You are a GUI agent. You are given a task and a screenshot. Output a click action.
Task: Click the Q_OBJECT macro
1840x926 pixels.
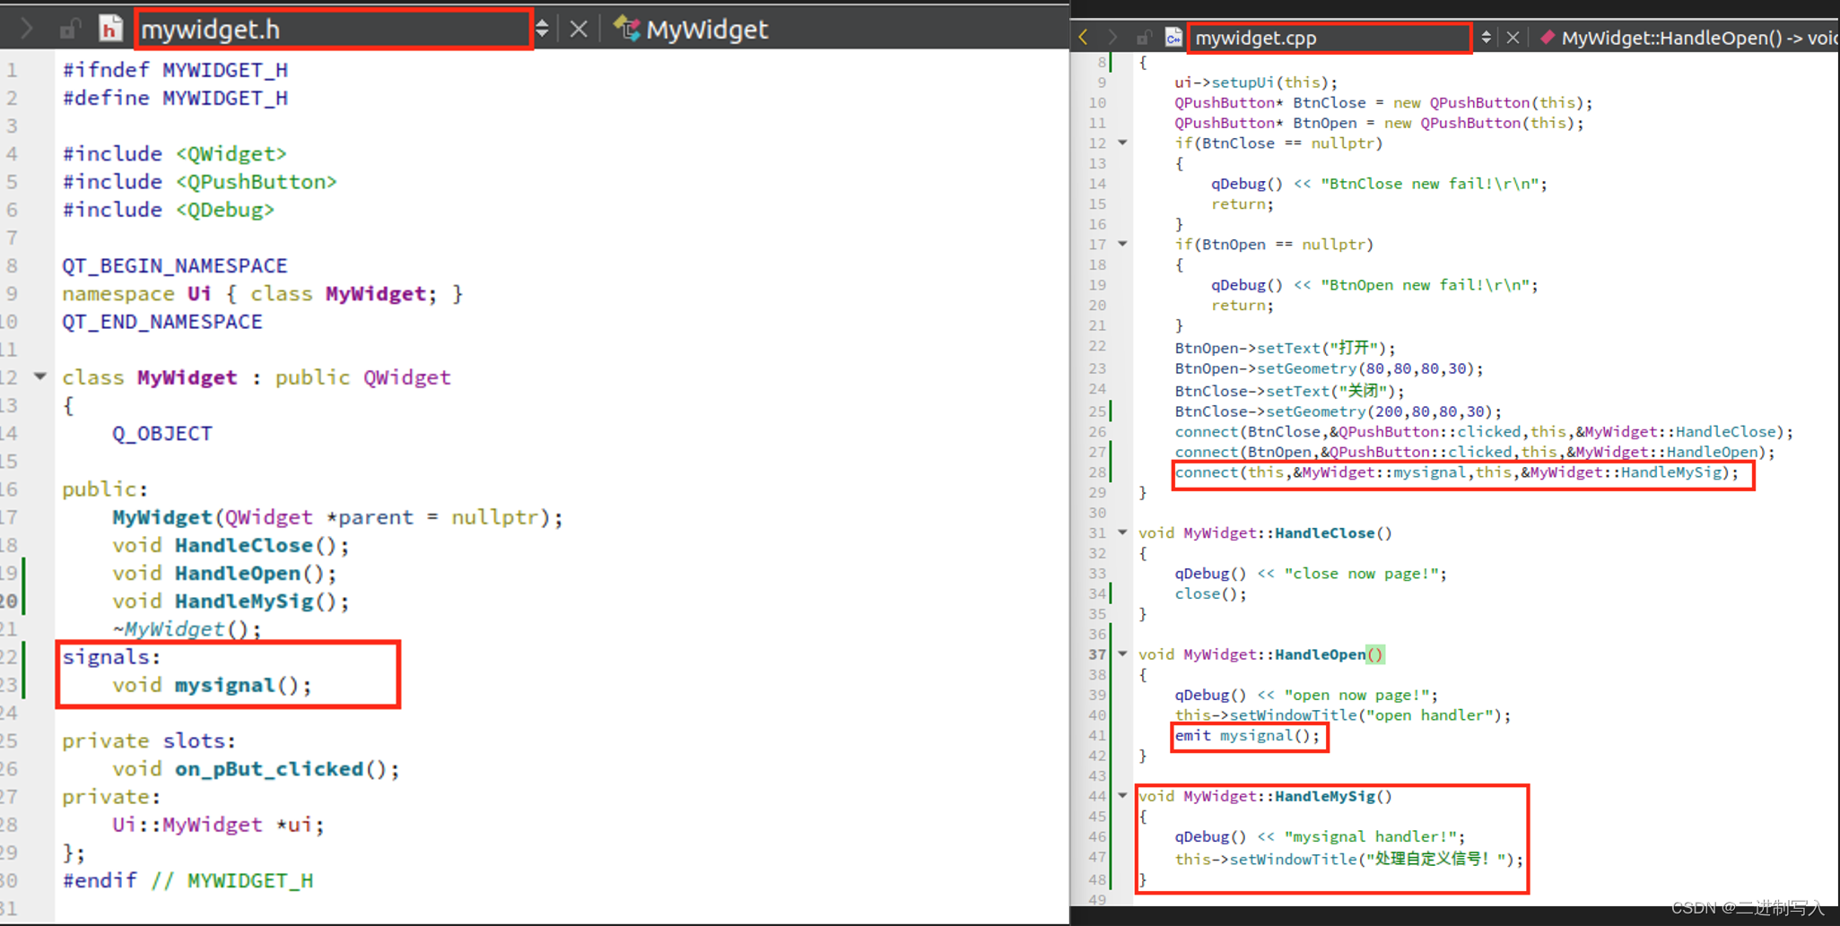tap(162, 434)
